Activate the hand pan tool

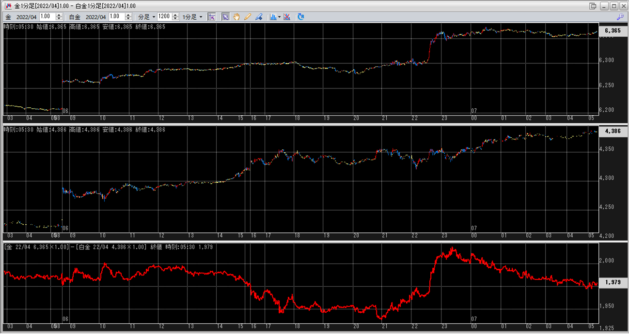236,17
